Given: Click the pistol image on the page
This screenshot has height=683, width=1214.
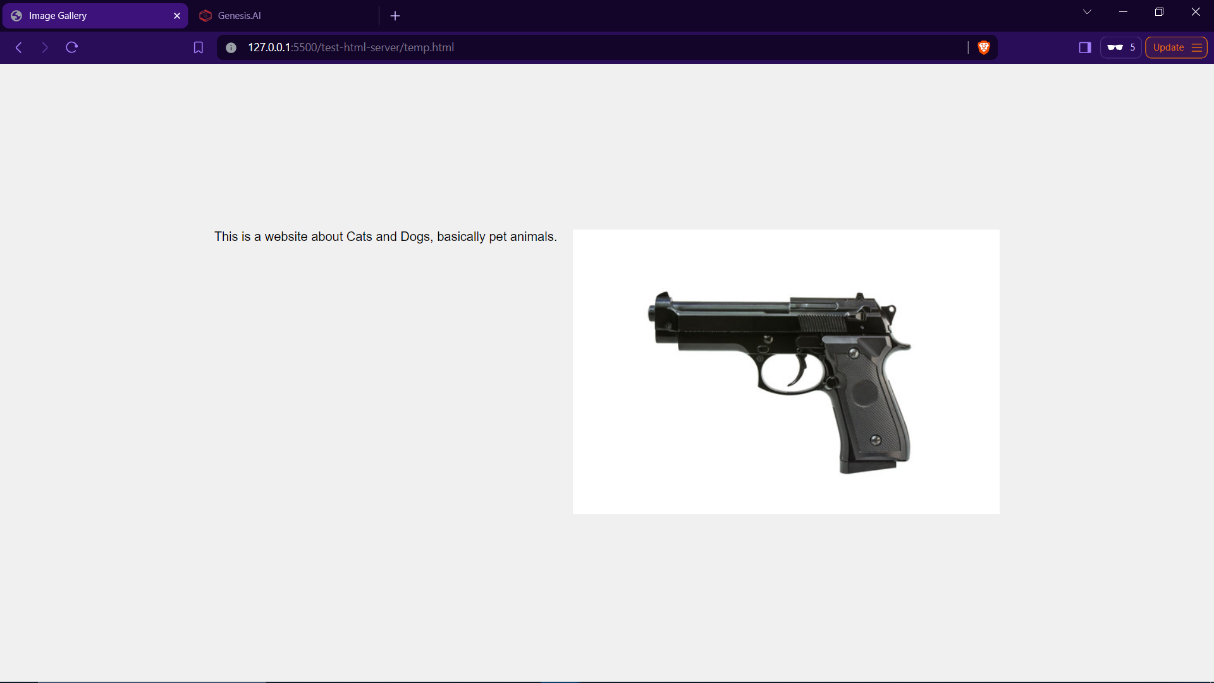Looking at the screenshot, I should coord(785,371).
